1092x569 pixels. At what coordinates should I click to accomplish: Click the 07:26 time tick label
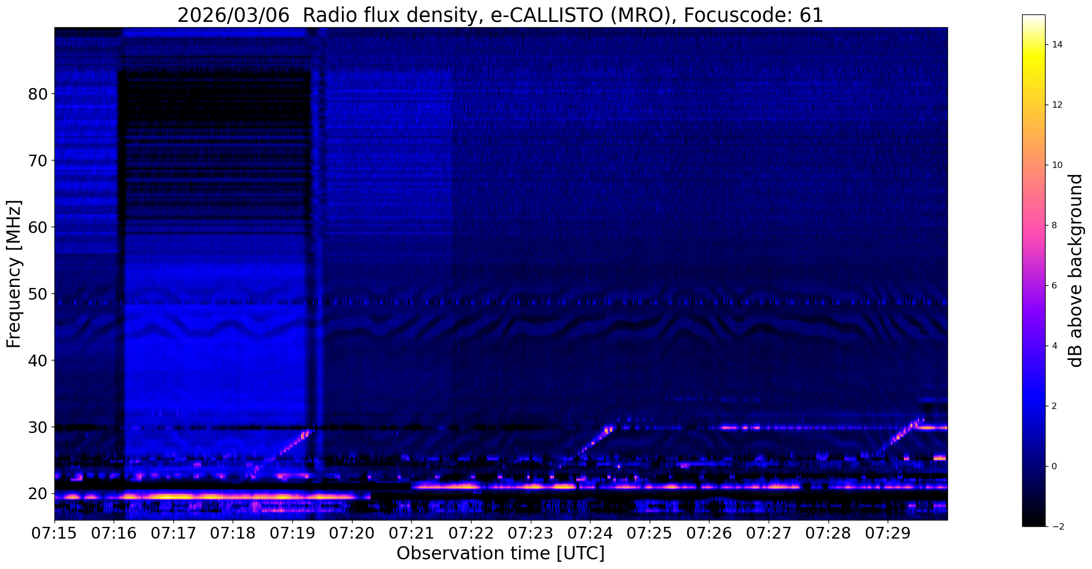709,533
